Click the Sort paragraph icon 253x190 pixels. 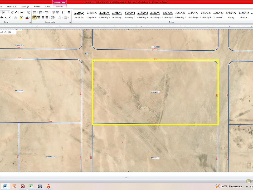tap(63, 12)
